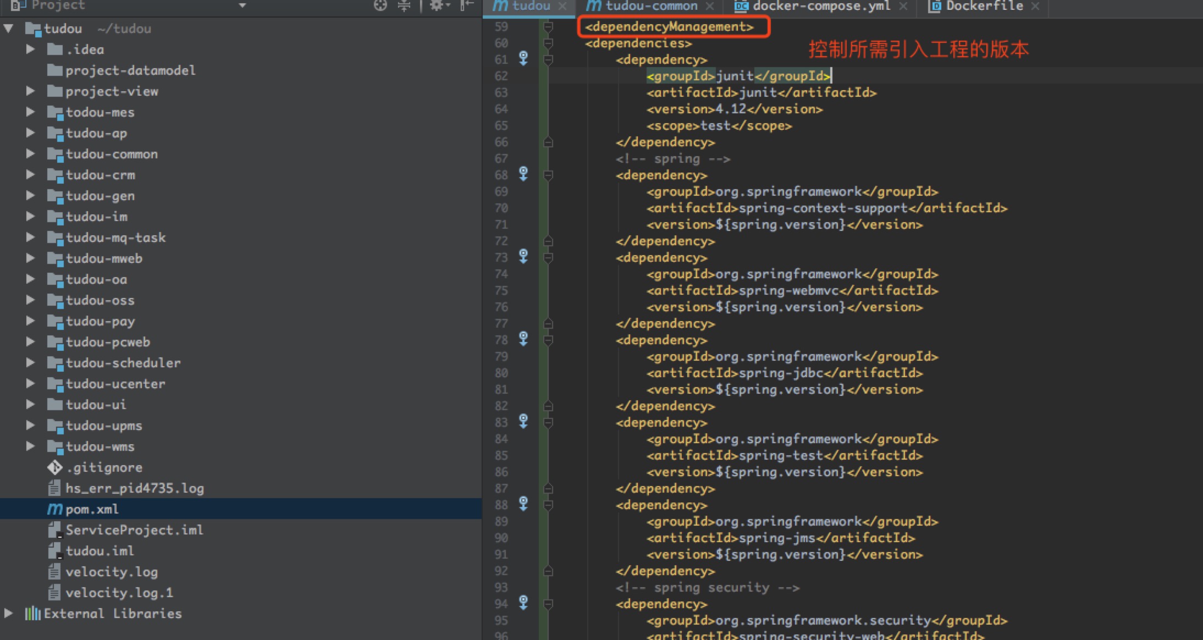The image size is (1203, 640).
Task: Select the tudou-pay module
Action: click(x=100, y=321)
